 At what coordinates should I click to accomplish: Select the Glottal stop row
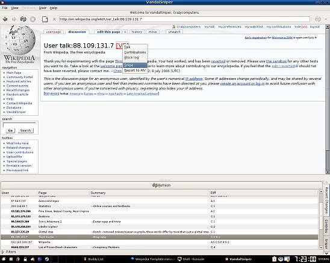160,232
